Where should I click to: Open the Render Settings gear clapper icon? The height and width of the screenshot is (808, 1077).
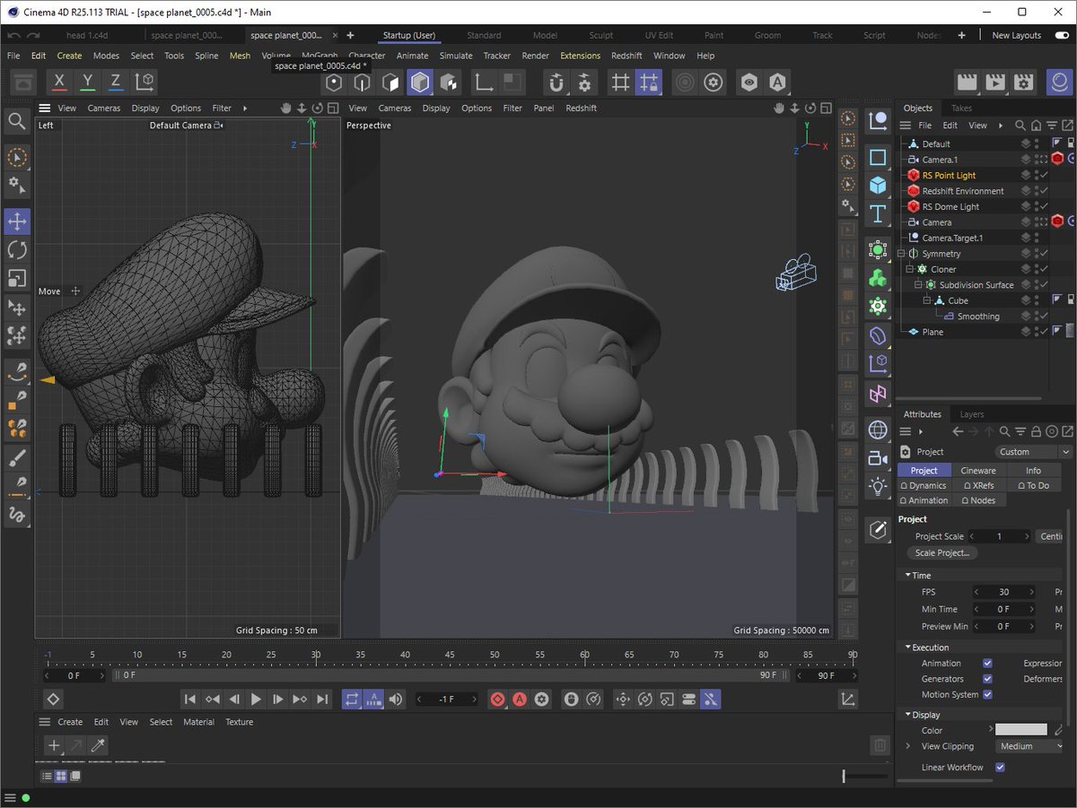[1024, 83]
